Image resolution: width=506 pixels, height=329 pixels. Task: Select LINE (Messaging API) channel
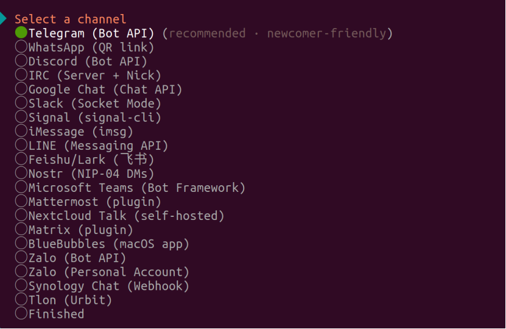[21, 145]
